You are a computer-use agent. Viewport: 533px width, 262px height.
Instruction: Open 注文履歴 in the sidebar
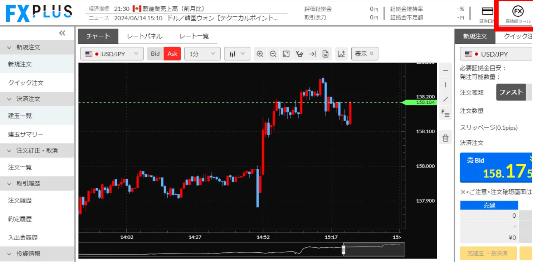click(x=20, y=201)
